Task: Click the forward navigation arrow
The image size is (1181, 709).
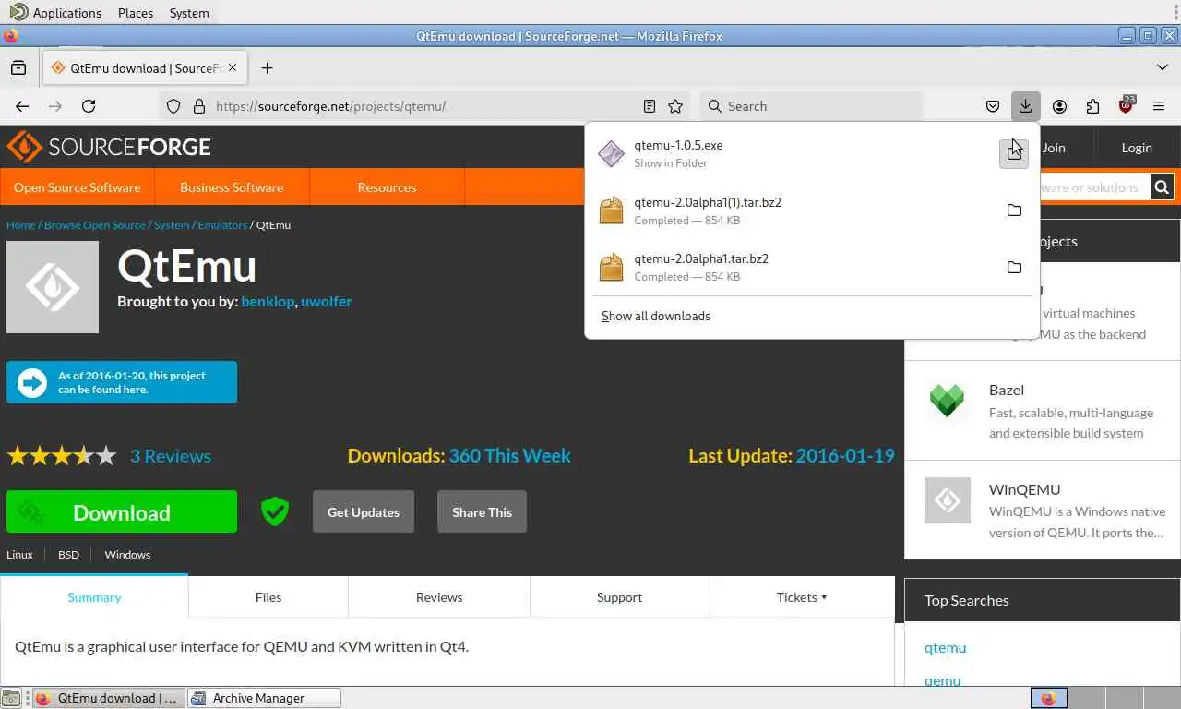Action: tap(55, 106)
